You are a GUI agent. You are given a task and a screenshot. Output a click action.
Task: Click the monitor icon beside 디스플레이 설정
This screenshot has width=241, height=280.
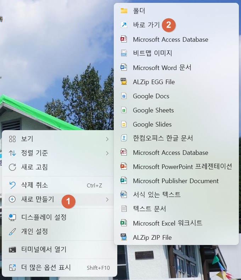(12, 217)
